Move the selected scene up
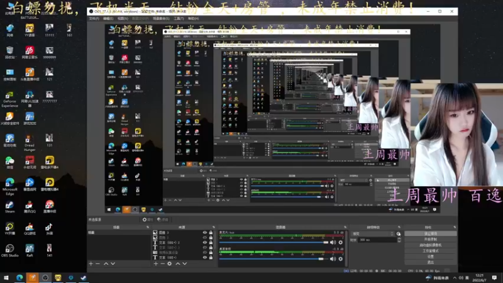 [106, 264]
